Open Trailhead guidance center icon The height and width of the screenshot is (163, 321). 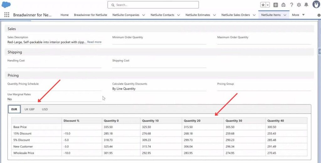(283, 5)
